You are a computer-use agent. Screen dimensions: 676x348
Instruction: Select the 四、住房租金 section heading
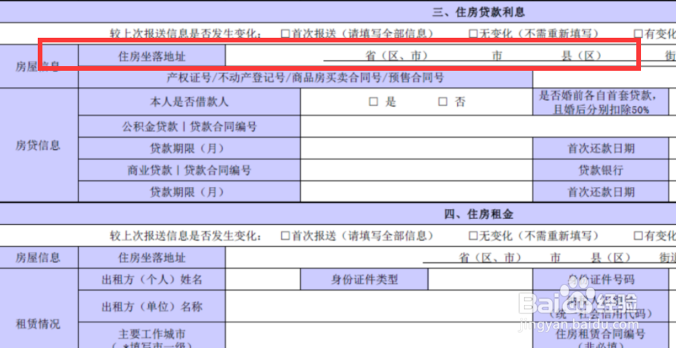tap(479, 214)
